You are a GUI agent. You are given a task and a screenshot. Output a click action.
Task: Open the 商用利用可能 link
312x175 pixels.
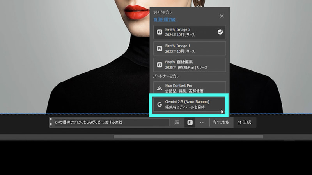pyautogui.click(x=165, y=20)
